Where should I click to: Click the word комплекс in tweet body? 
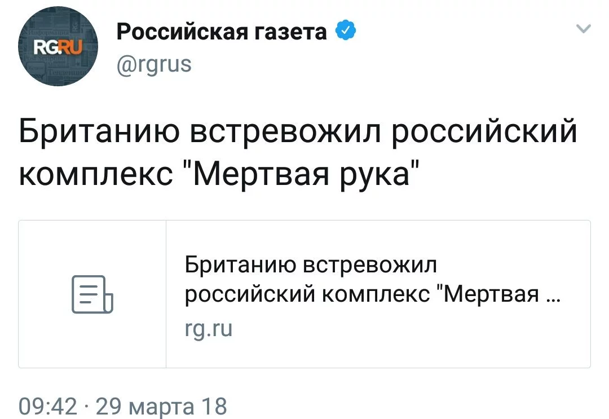point(96,174)
